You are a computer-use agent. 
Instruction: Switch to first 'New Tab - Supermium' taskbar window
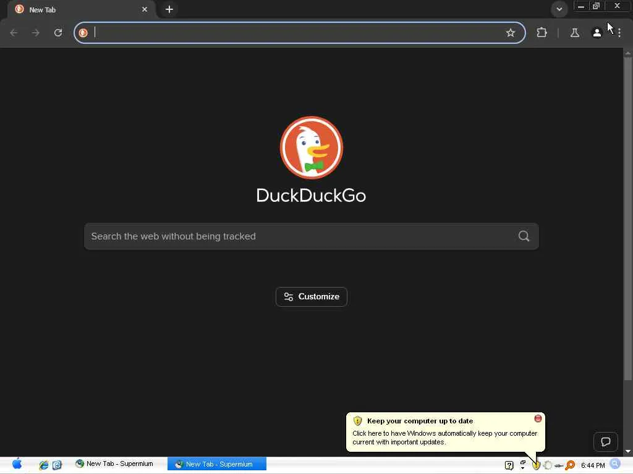point(114,464)
